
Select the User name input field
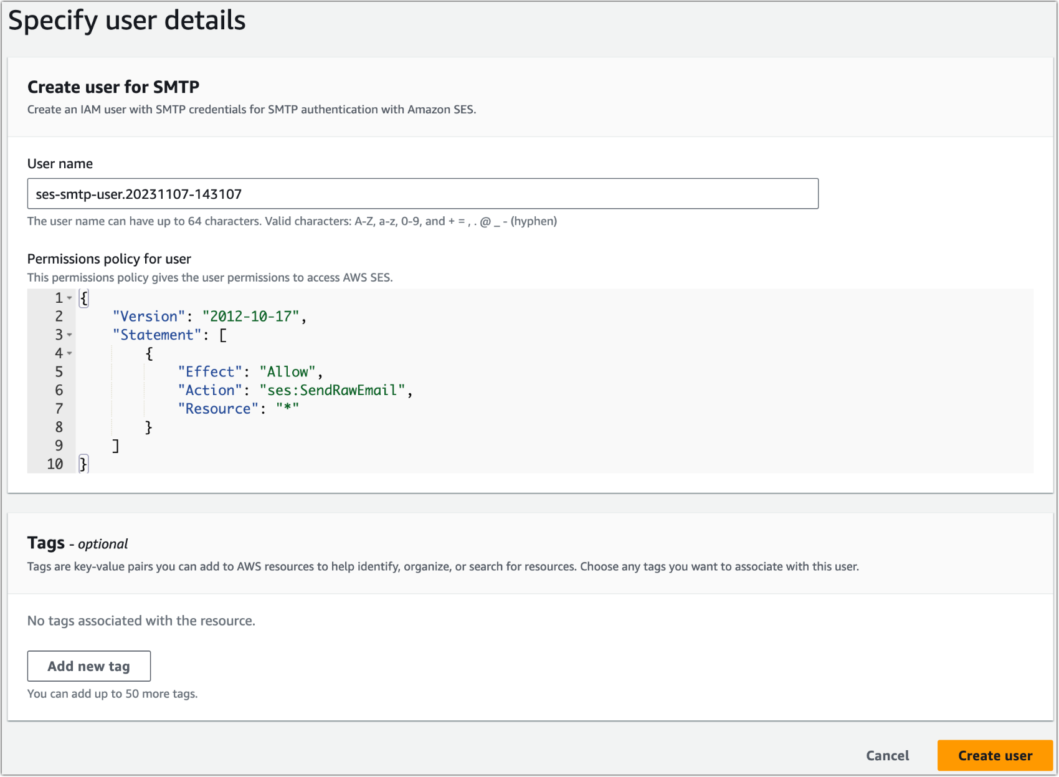pyautogui.click(x=422, y=194)
